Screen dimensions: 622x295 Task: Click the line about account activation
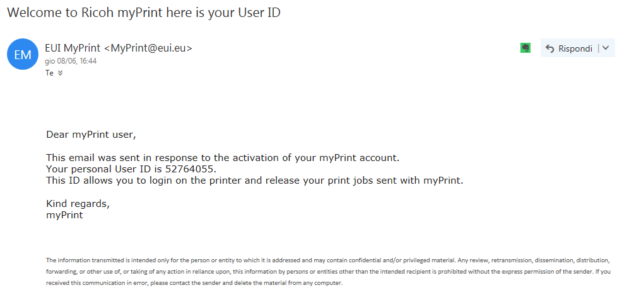click(x=223, y=157)
